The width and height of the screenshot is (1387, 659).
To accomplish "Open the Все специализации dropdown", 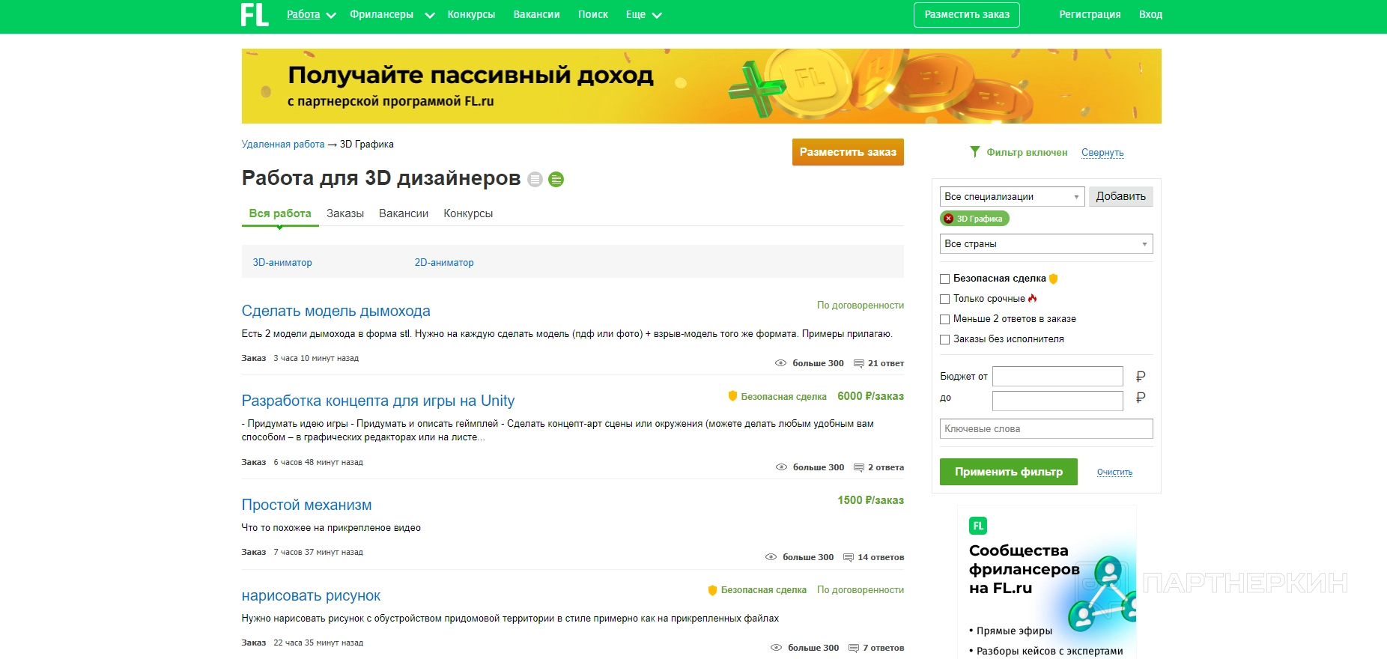I will click(1012, 196).
